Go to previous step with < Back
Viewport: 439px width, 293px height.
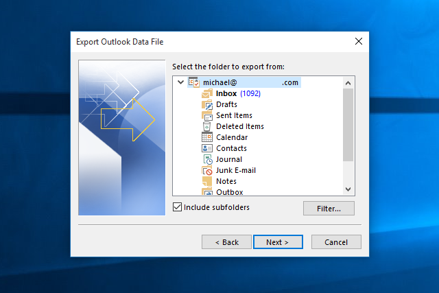click(226, 242)
